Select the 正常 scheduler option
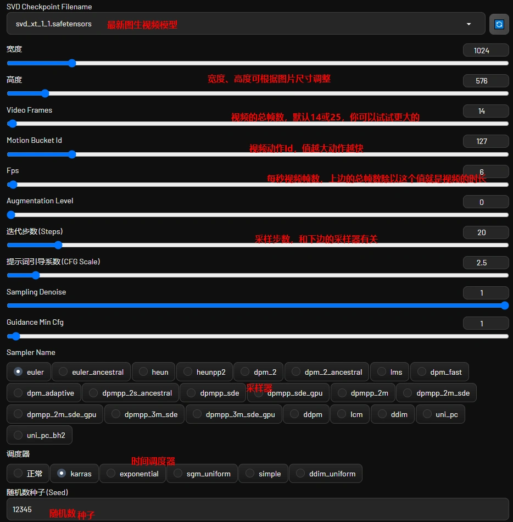 27,473
